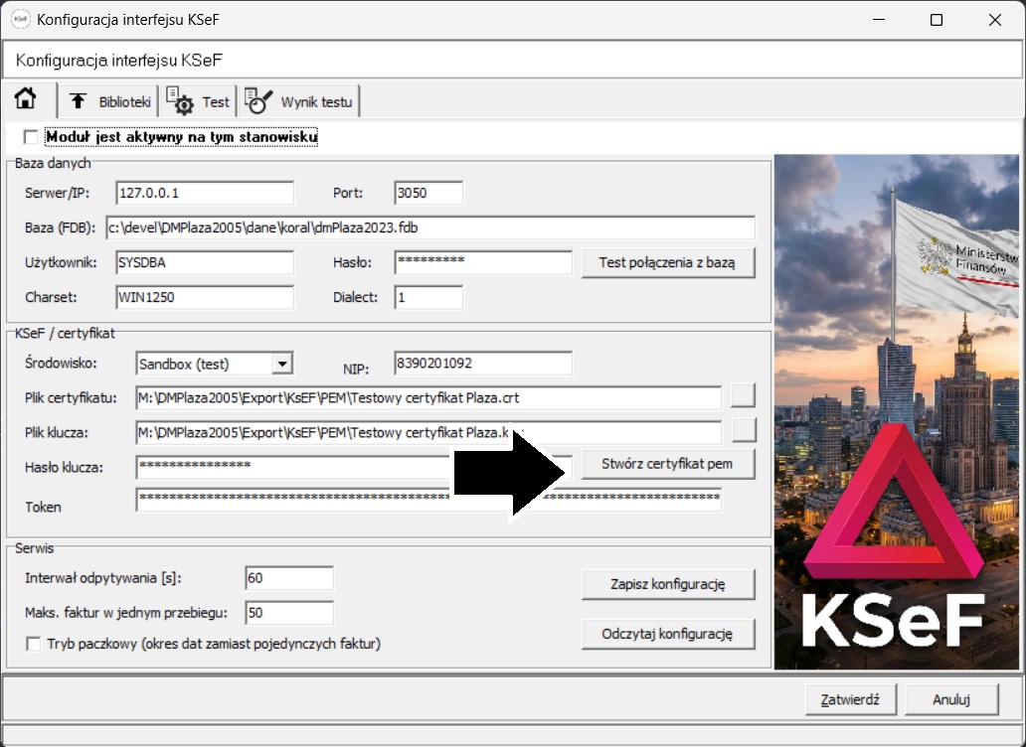Expand the Środowisko dropdown arrow
1026x747 pixels.
click(282, 364)
